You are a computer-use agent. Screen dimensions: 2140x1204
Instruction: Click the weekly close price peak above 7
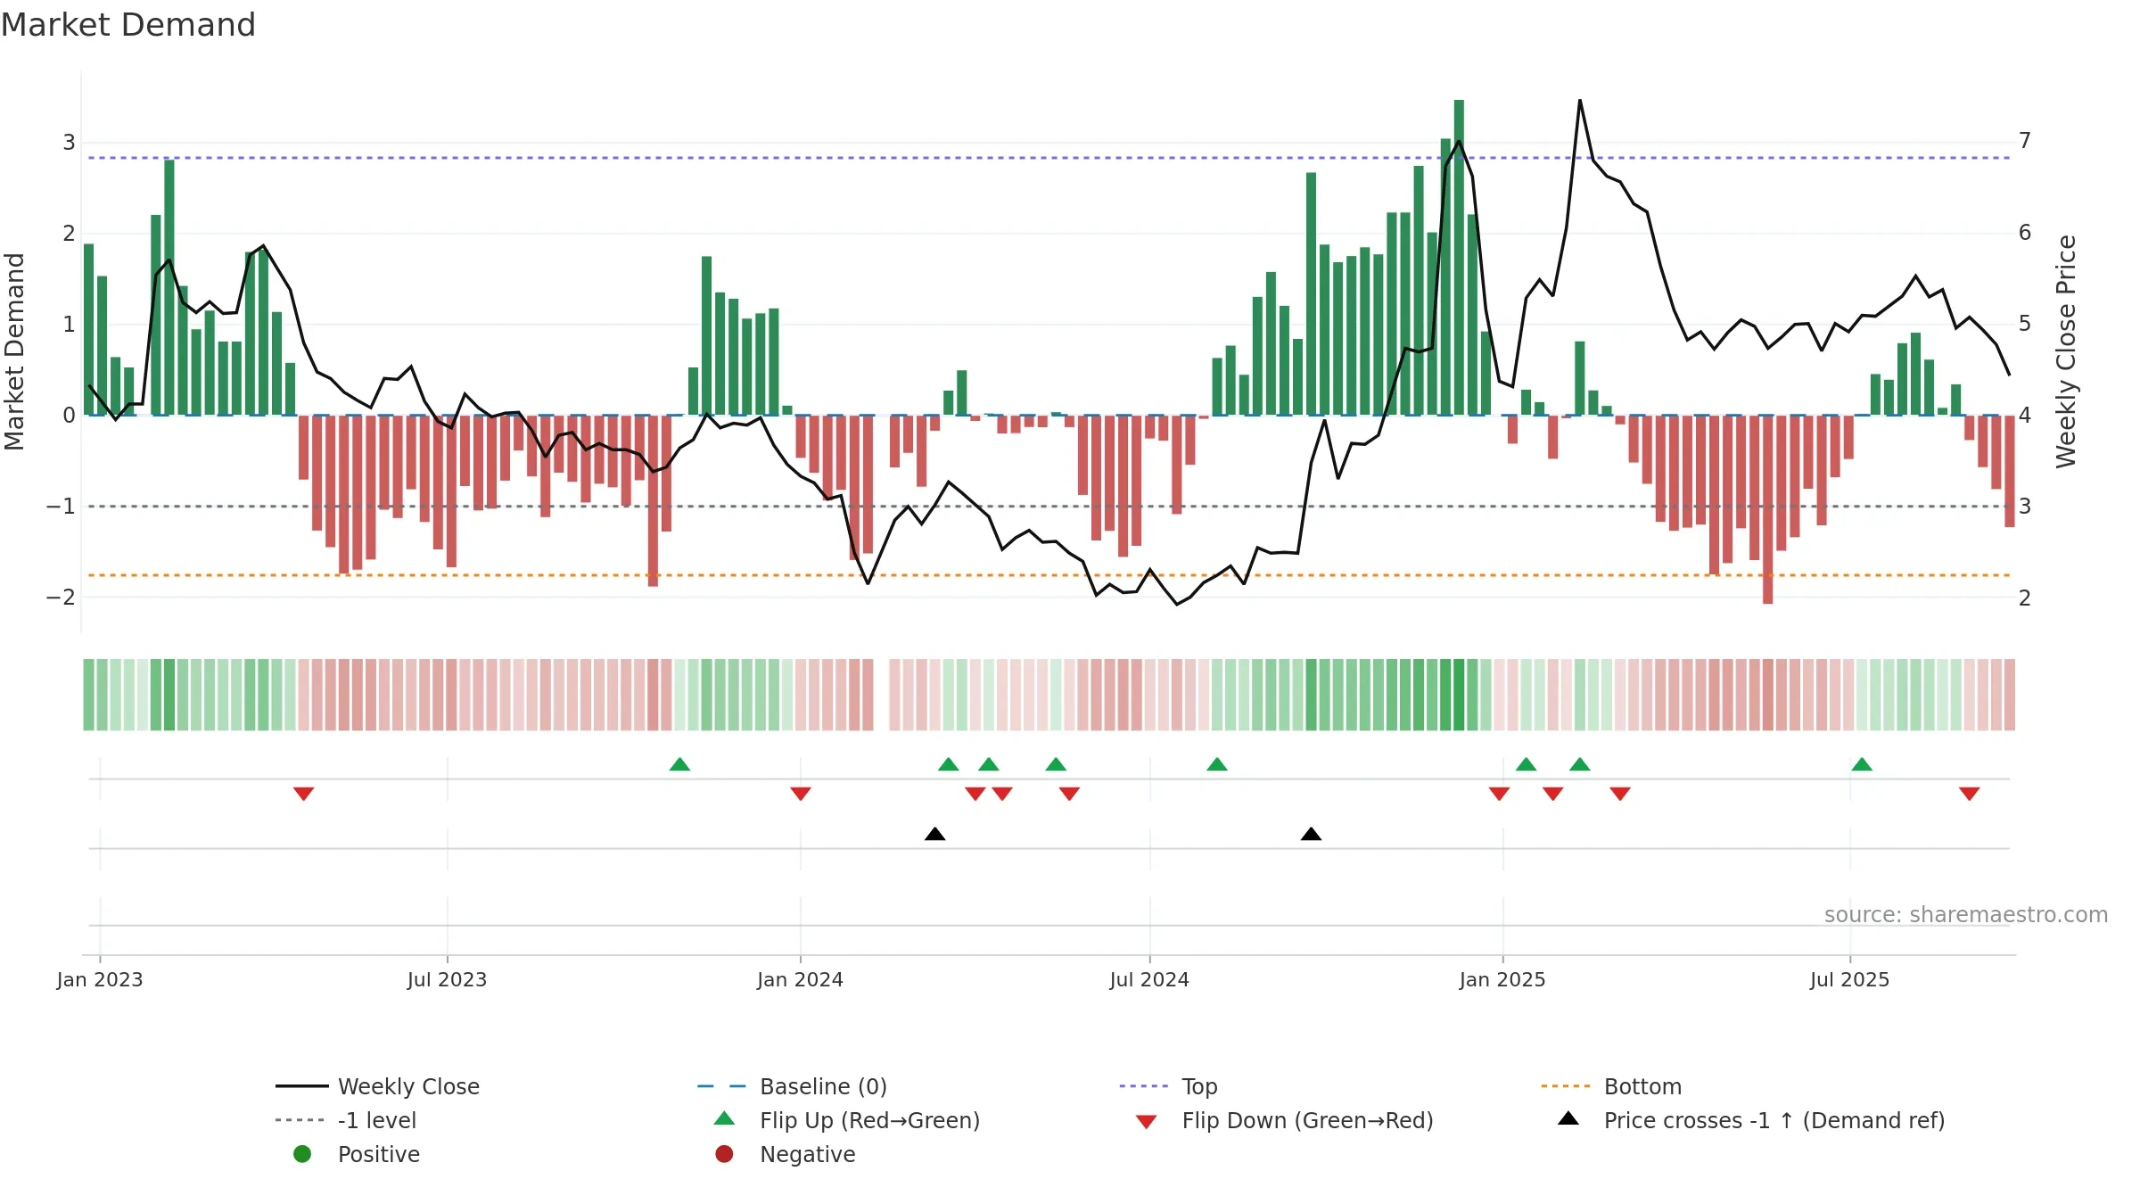point(1579,101)
